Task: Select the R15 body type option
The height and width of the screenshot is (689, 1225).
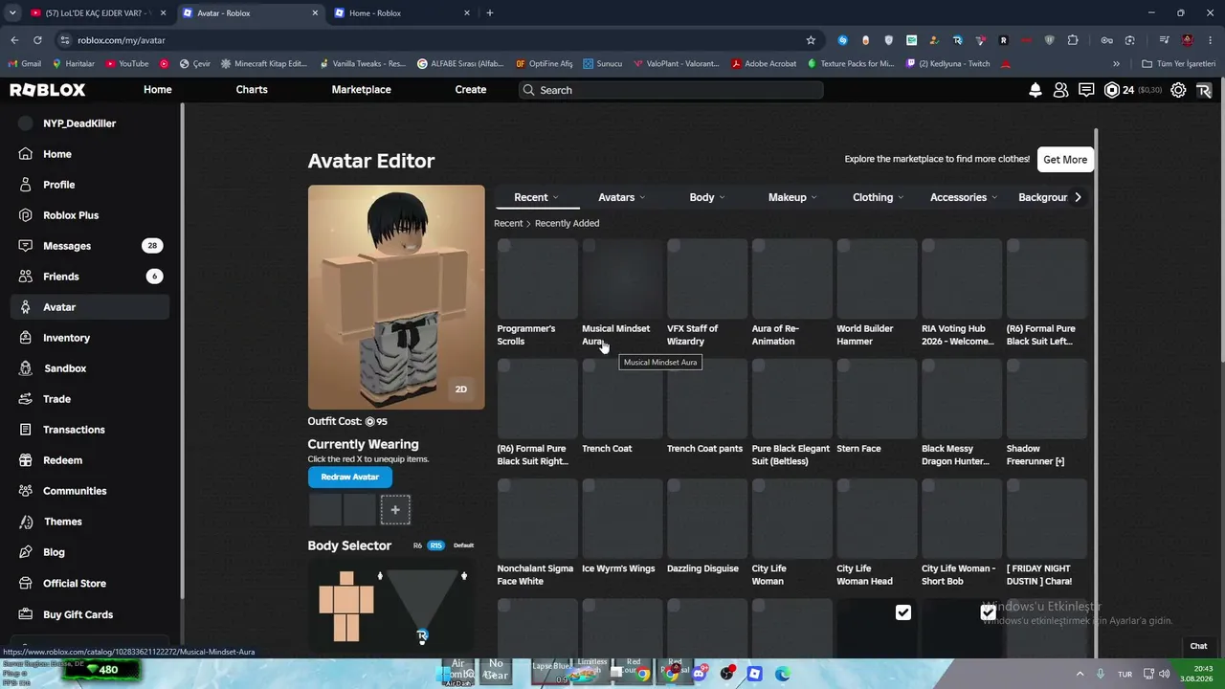Action: click(x=435, y=545)
